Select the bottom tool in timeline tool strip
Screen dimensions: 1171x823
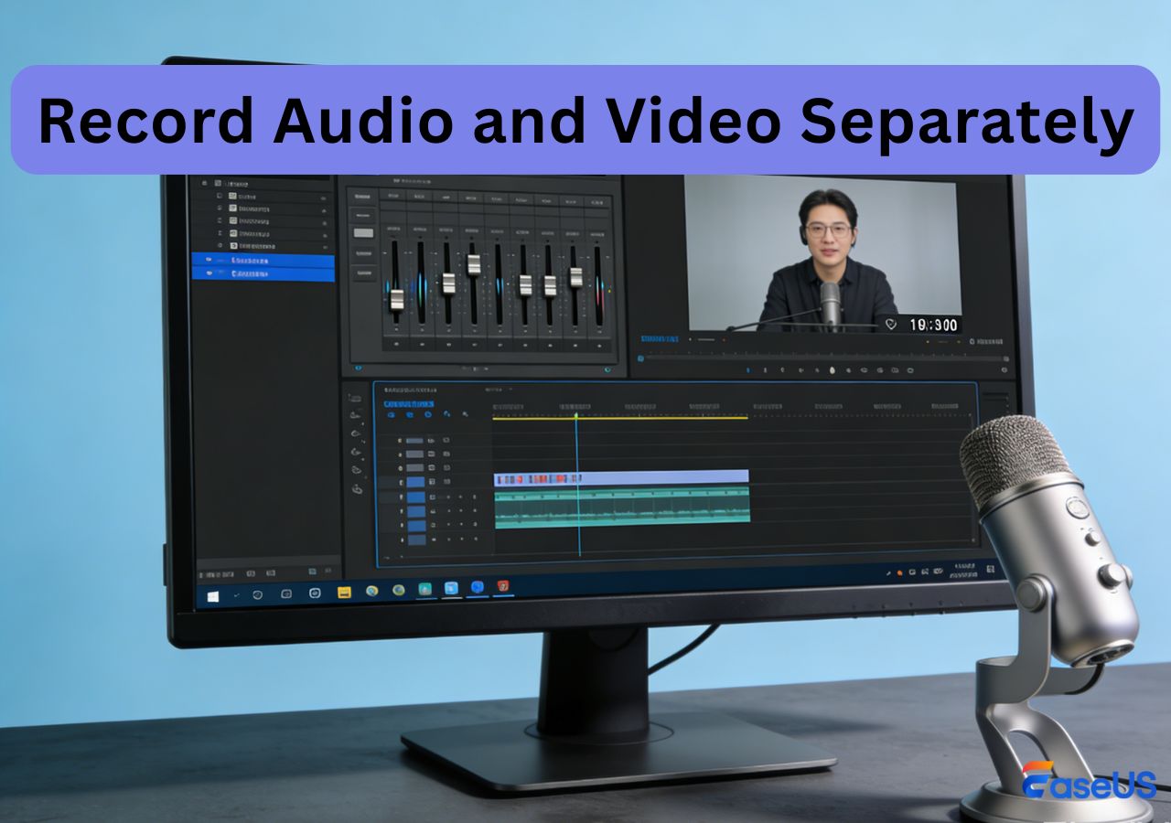(357, 490)
